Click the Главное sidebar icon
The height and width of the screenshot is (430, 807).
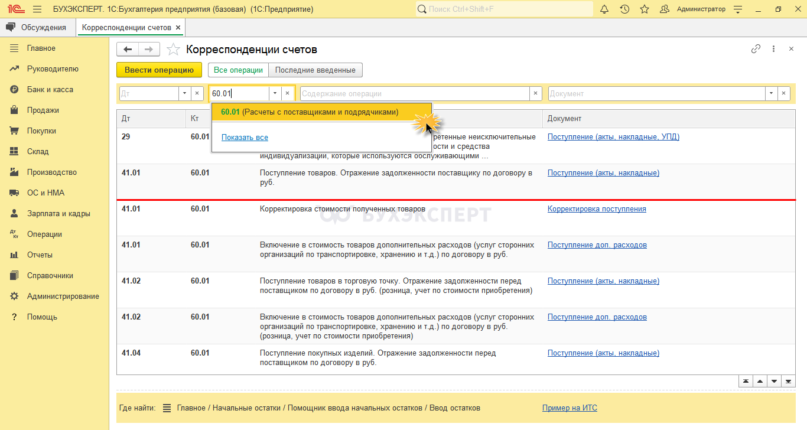pos(14,48)
